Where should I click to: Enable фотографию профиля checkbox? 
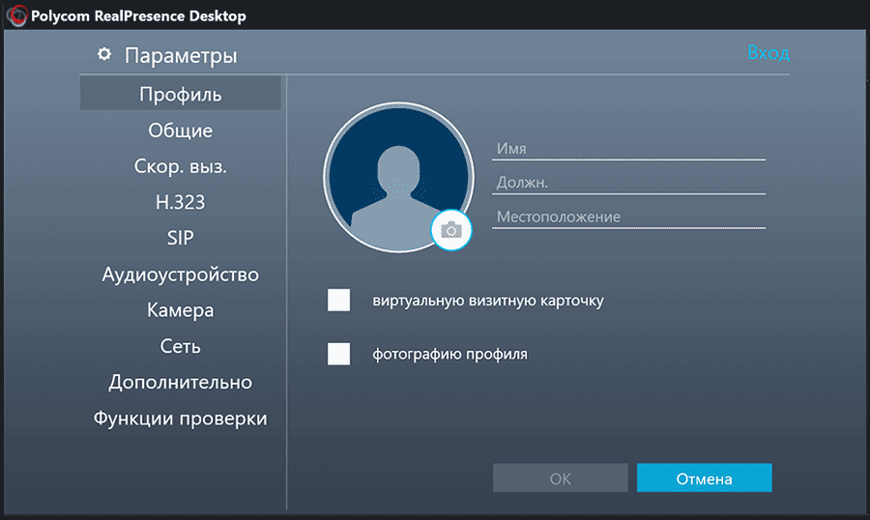(338, 354)
